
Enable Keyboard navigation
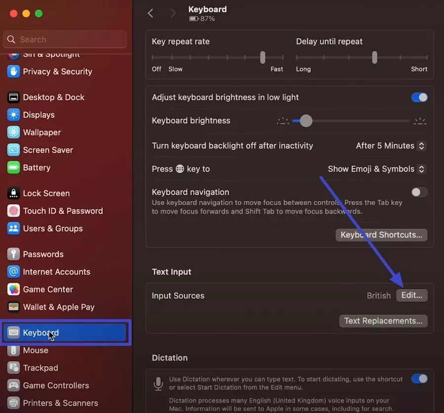pos(419,192)
